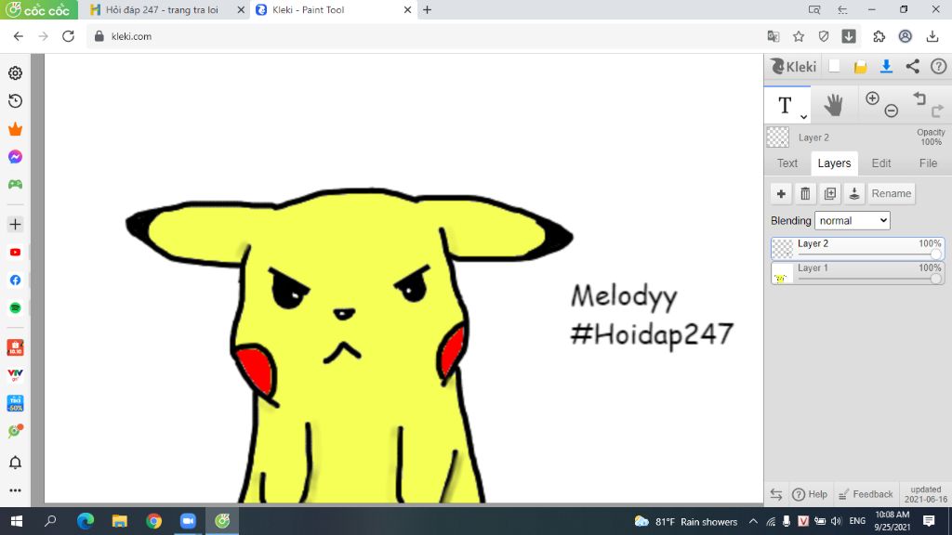This screenshot has width=952, height=535.
Task: Switch to the Edit tab
Action: pyautogui.click(x=881, y=163)
